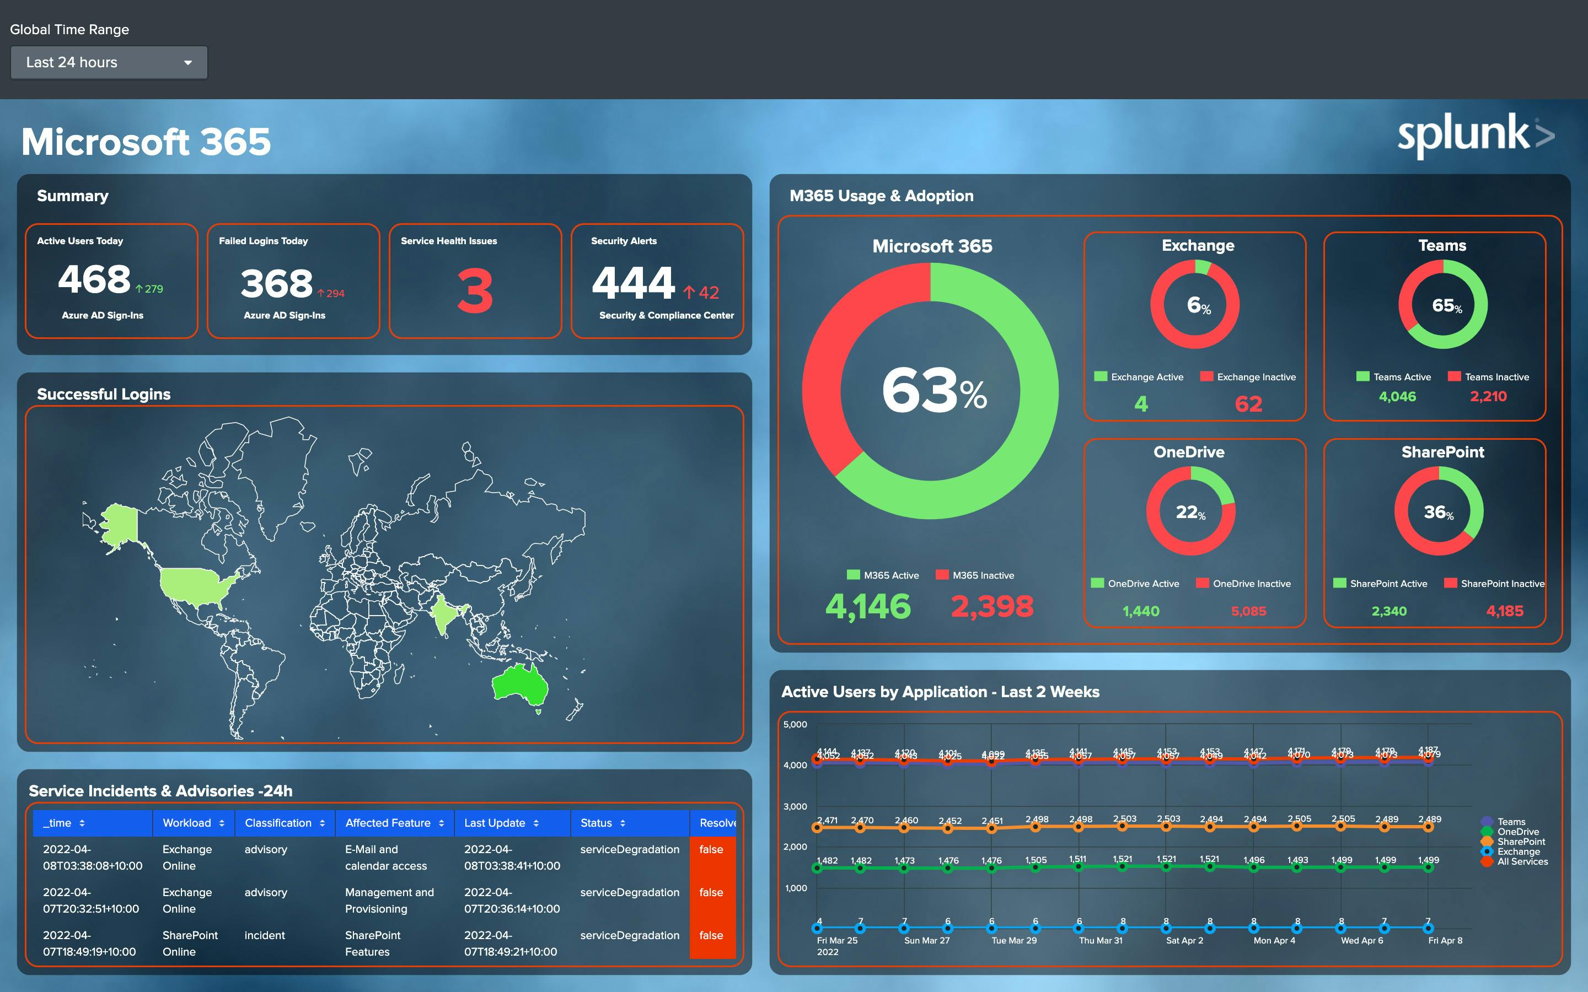The height and width of the screenshot is (992, 1588).
Task: Open the Service Health Issues tile
Action: click(x=475, y=281)
